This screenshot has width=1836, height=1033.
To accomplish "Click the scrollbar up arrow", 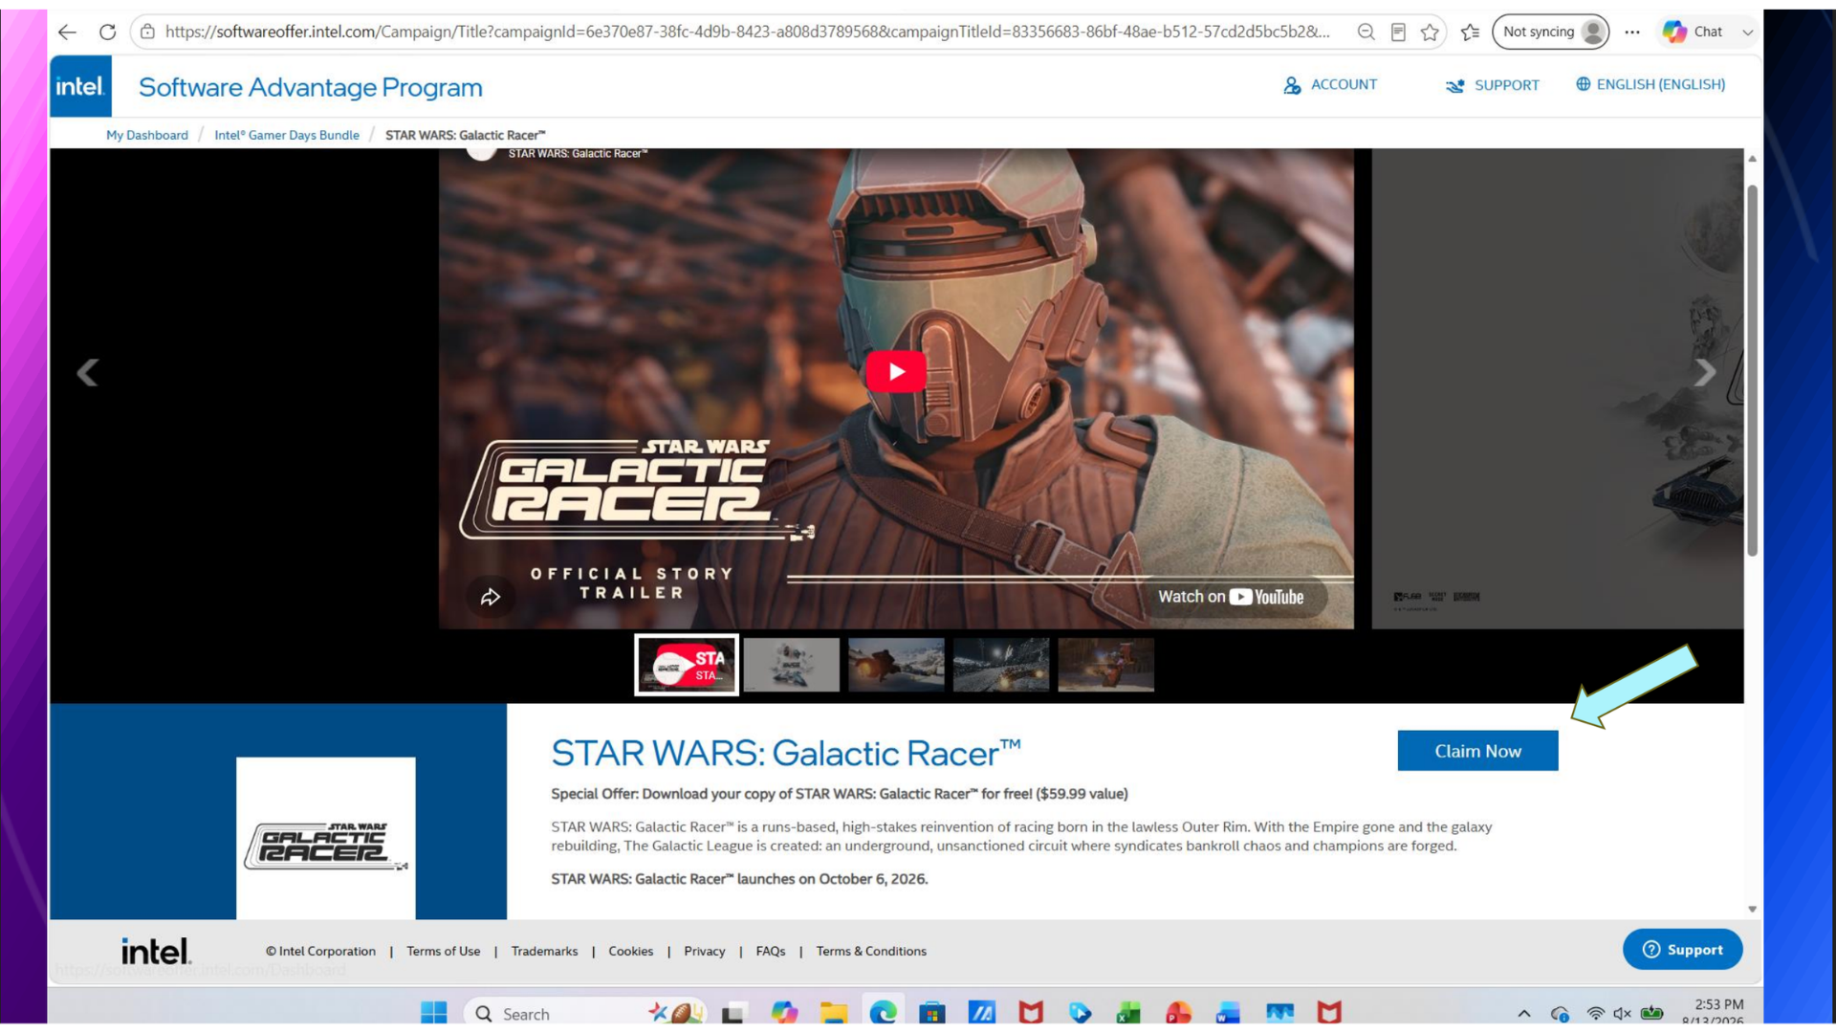I will 1752,159.
